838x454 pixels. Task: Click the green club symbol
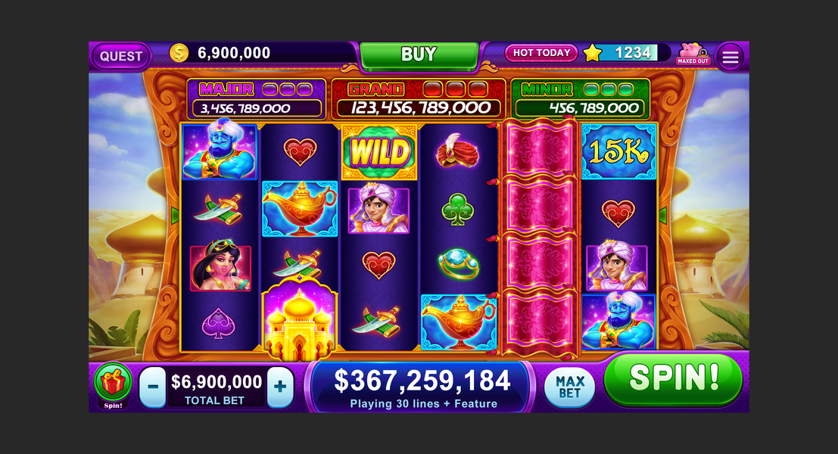coord(457,210)
